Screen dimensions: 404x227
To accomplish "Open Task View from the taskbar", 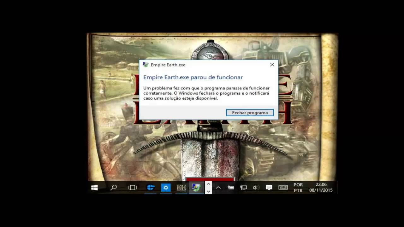I will (x=133, y=188).
